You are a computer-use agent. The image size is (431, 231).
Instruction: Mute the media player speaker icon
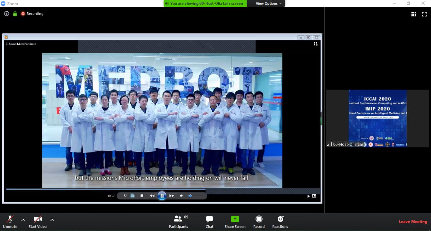(181, 196)
